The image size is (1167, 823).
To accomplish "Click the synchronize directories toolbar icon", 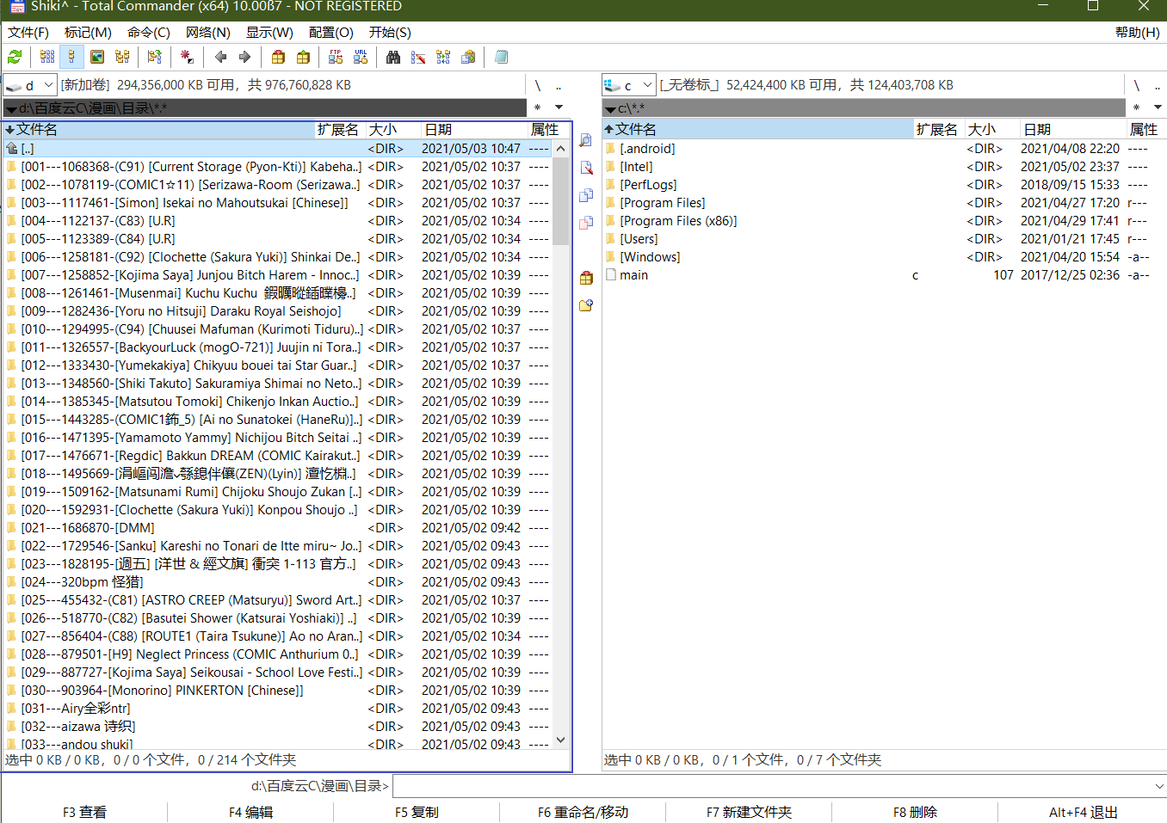I will (443, 57).
